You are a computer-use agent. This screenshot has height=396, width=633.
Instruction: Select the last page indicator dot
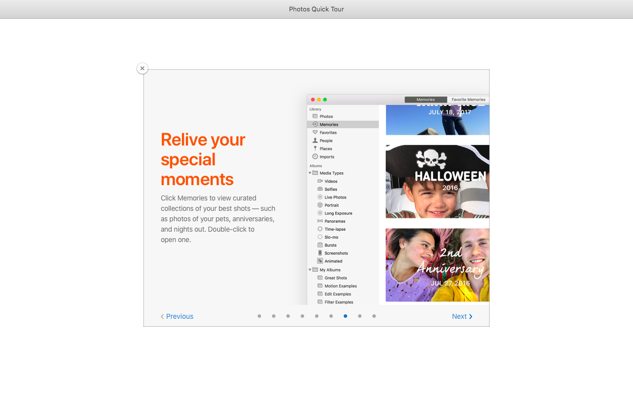coord(374,316)
